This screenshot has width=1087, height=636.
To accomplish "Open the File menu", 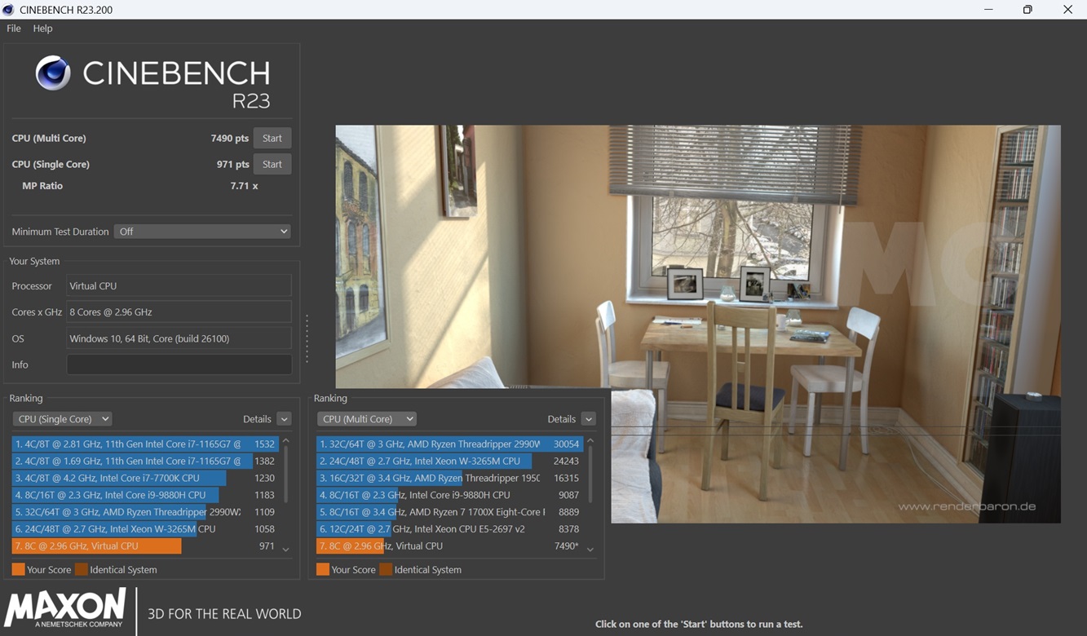I will click(x=14, y=29).
